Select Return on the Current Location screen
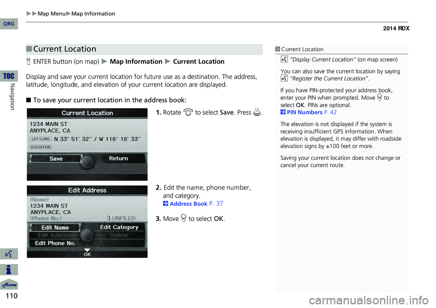 119,158
